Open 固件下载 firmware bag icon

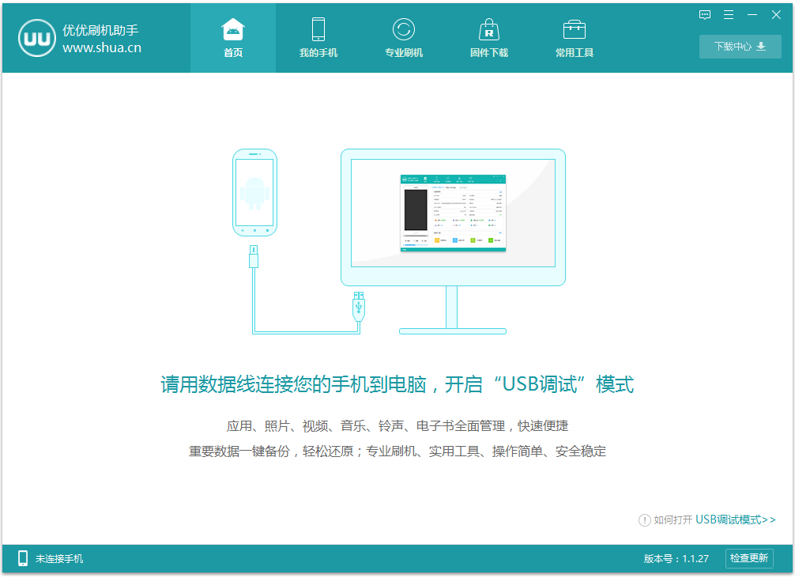click(x=489, y=30)
